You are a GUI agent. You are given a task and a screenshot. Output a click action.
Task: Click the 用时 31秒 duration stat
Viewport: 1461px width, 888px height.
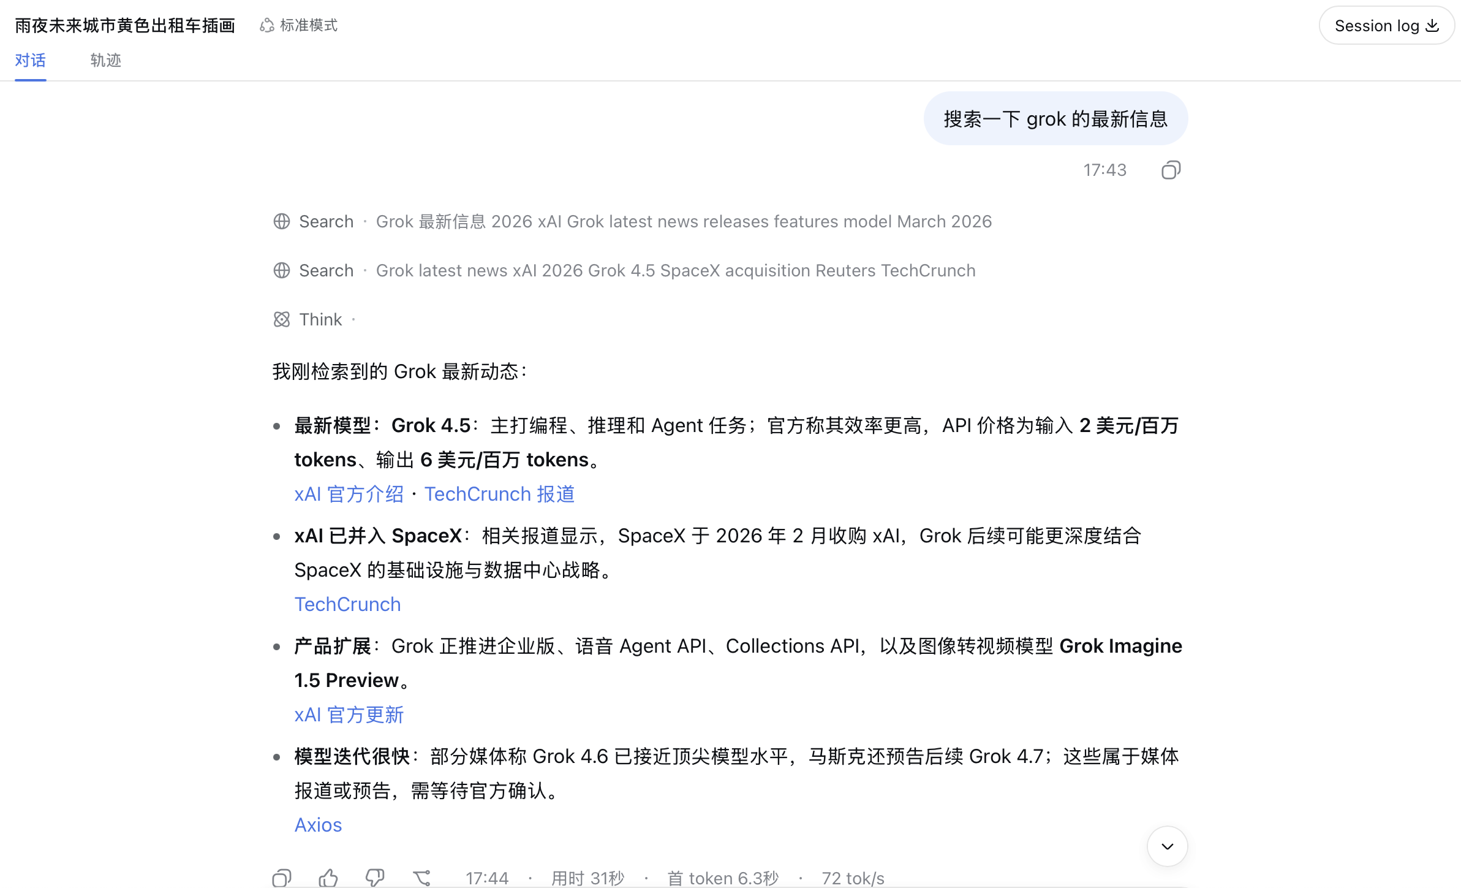pyautogui.click(x=588, y=878)
